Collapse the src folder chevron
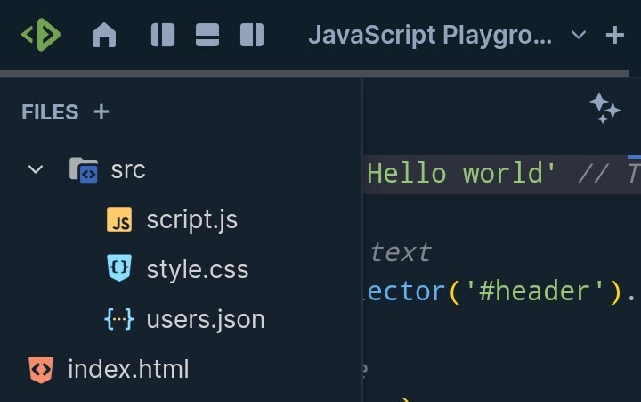The image size is (641, 402). [x=36, y=169]
